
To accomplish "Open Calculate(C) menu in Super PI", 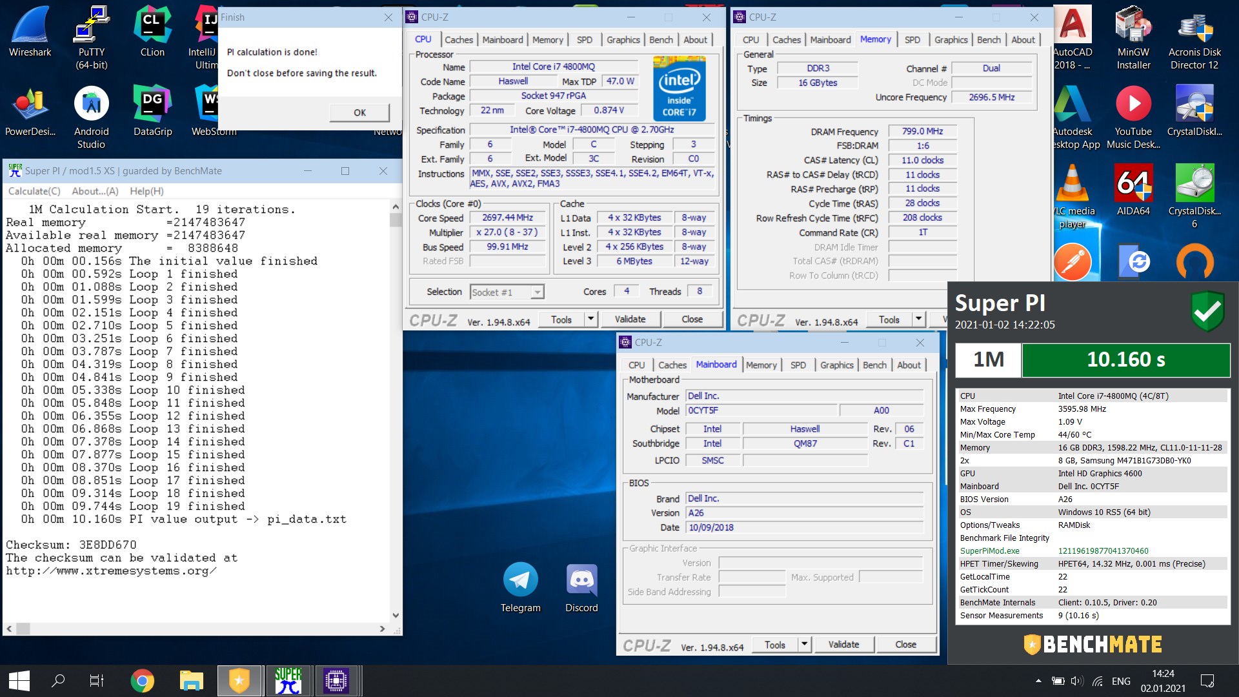I will [x=34, y=191].
